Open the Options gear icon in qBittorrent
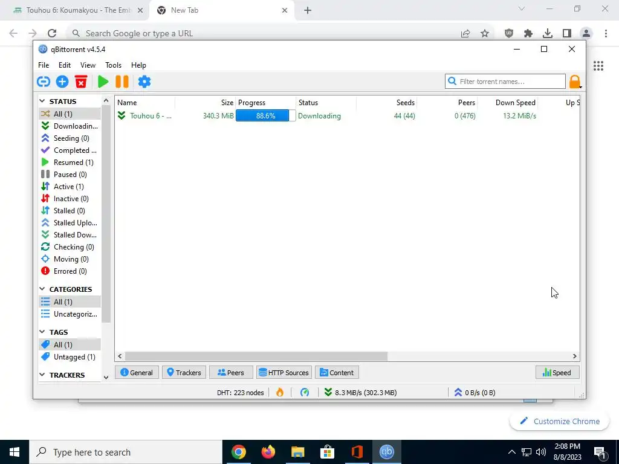The image size is (619, 464). [144, 82]
